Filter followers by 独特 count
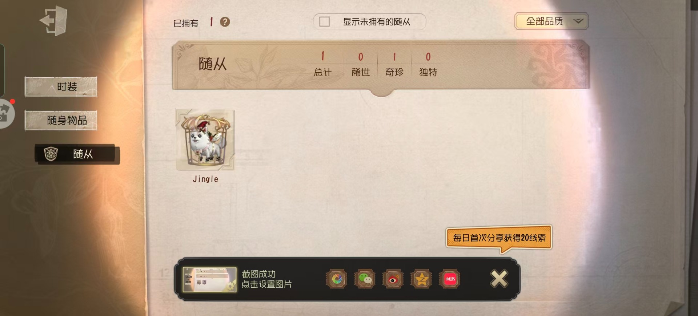 pyautogui.click(x=428, y=64)
